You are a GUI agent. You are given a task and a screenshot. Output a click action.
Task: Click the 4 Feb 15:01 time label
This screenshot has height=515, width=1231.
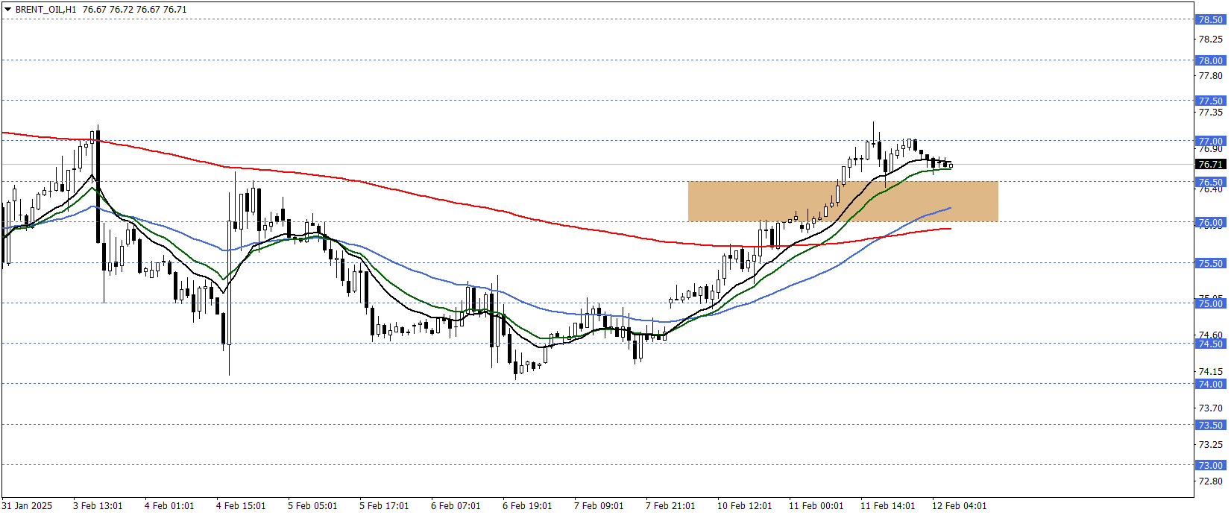click(241, 505)
